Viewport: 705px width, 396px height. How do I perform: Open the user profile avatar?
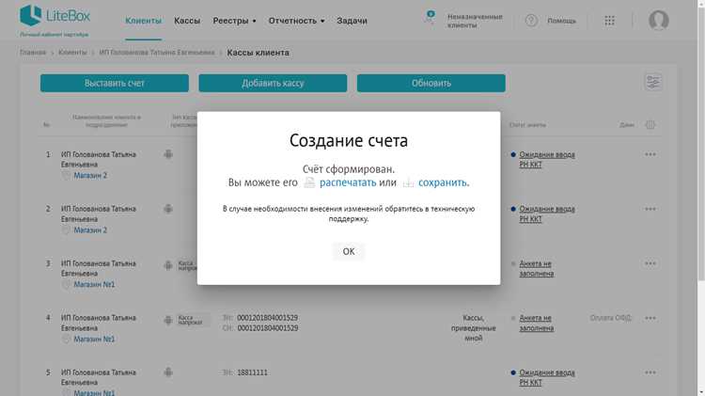click(x=658, y=21)
